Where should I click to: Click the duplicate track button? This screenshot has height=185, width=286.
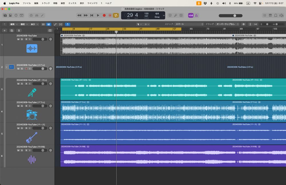click(x=12, y=31)
